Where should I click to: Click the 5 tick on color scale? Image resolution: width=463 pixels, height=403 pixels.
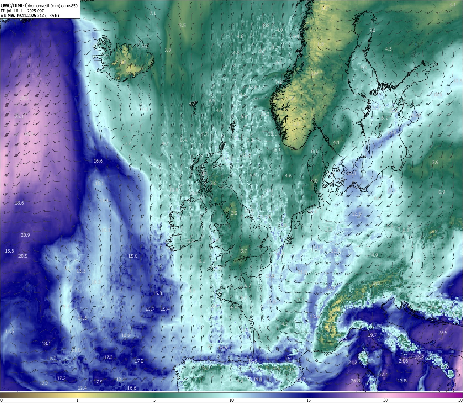coord(154,400)
